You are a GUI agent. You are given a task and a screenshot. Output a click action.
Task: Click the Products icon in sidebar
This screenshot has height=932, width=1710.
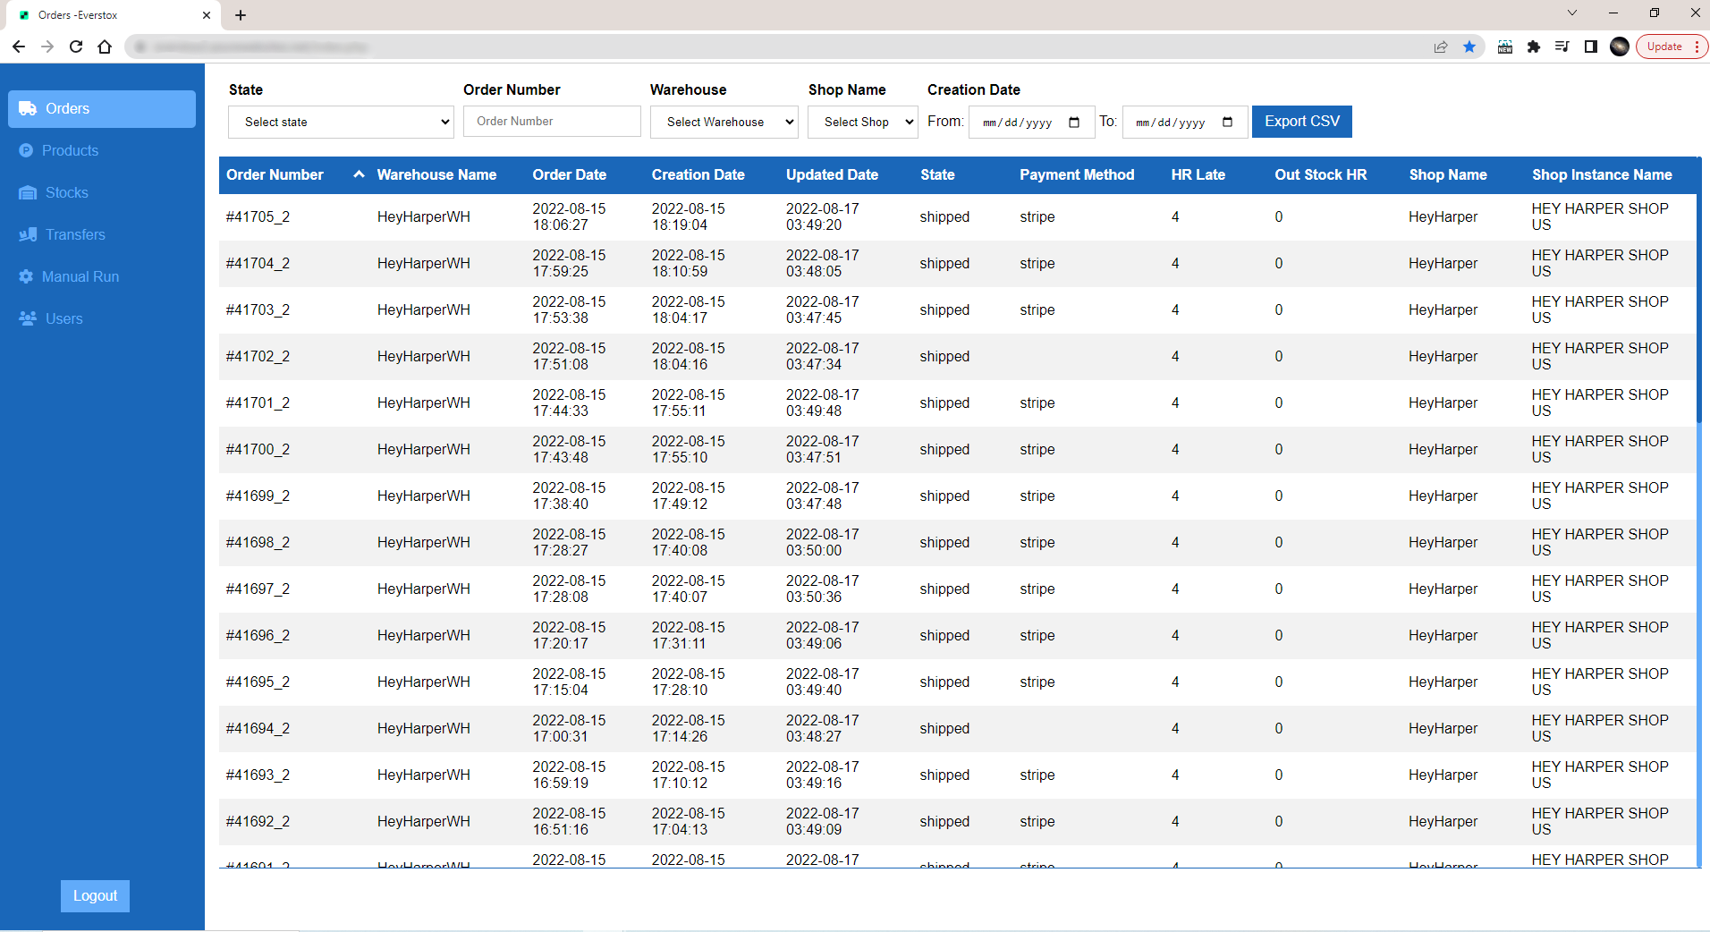26,151
